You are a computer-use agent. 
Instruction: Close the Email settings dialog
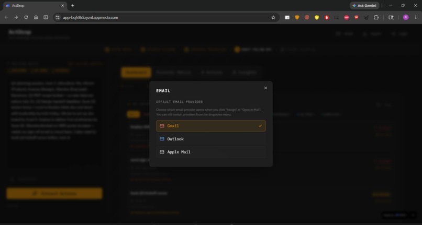pos(265,88)
